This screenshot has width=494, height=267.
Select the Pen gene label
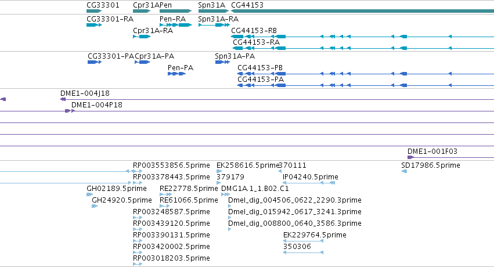click(165, 5)
